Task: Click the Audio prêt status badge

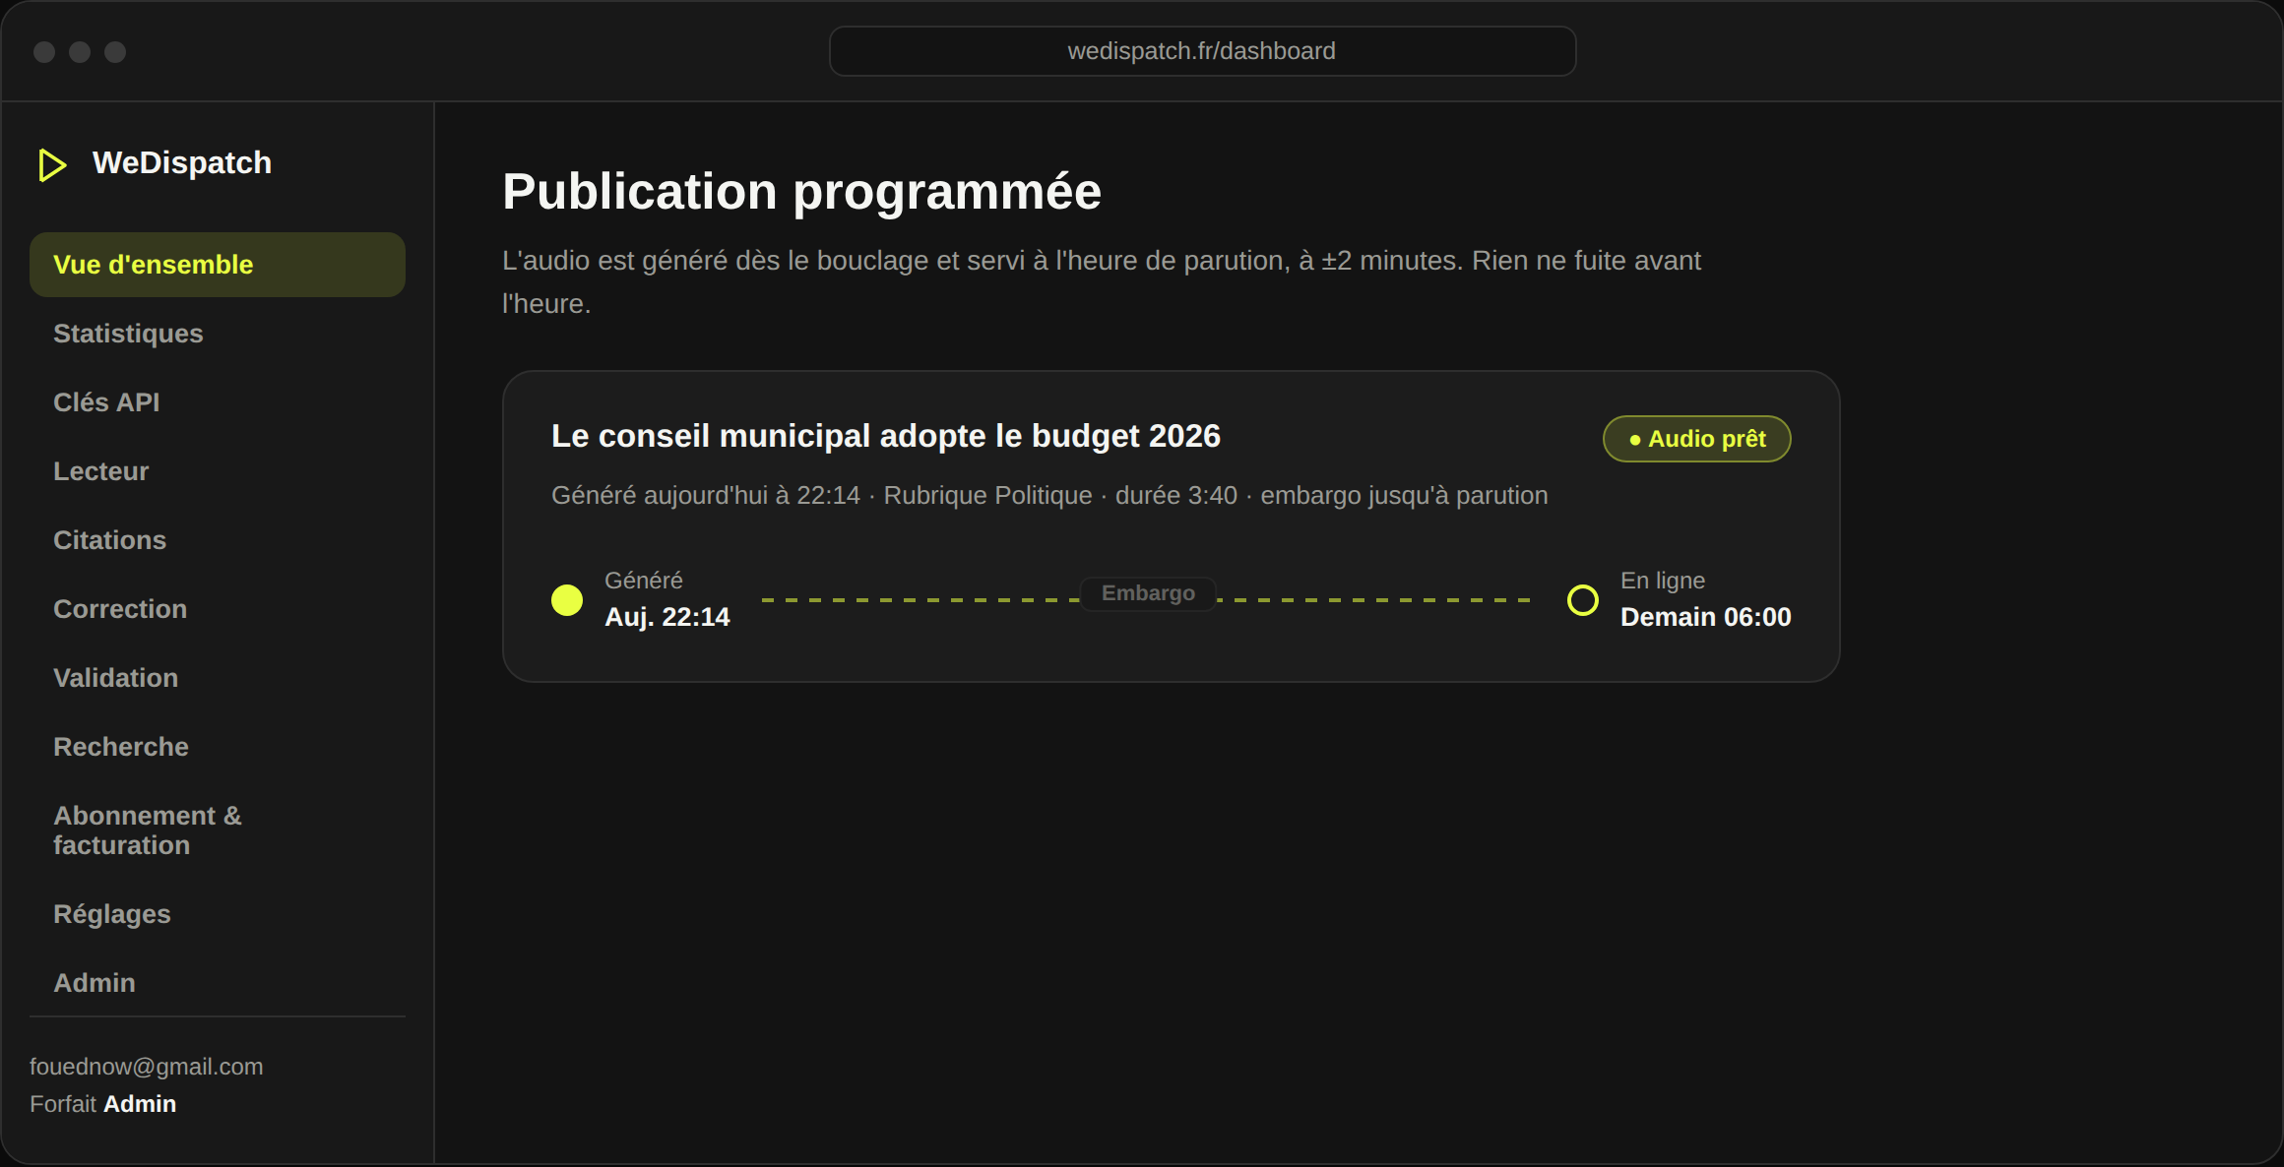Action: point(1696,439)
